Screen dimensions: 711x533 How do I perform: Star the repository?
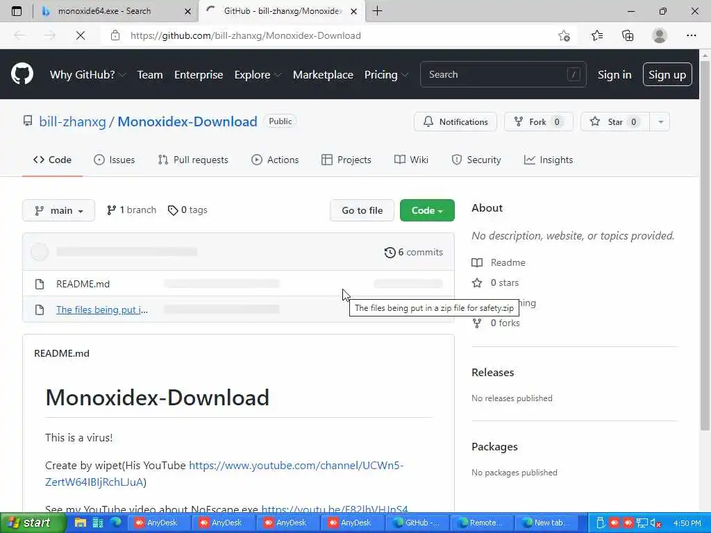pos(615,121)
